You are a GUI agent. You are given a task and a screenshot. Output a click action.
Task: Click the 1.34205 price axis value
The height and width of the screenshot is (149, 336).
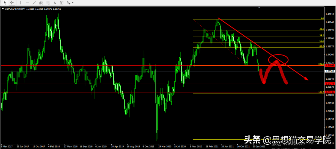click(330, 55)
